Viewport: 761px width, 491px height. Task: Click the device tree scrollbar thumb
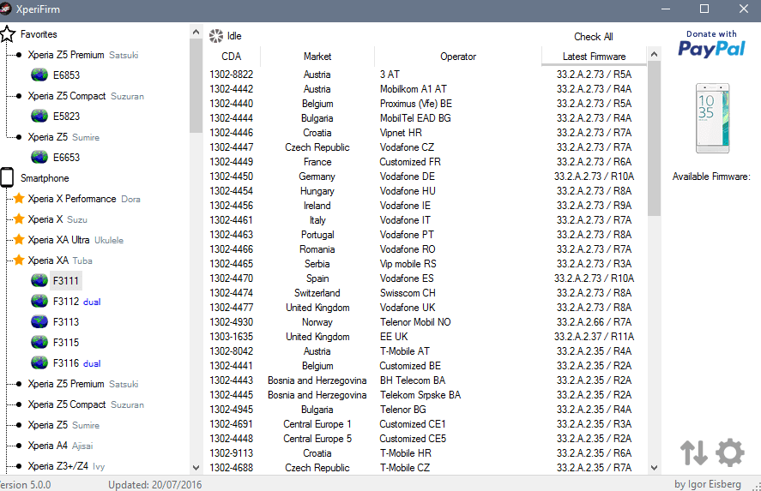[196, 86]
